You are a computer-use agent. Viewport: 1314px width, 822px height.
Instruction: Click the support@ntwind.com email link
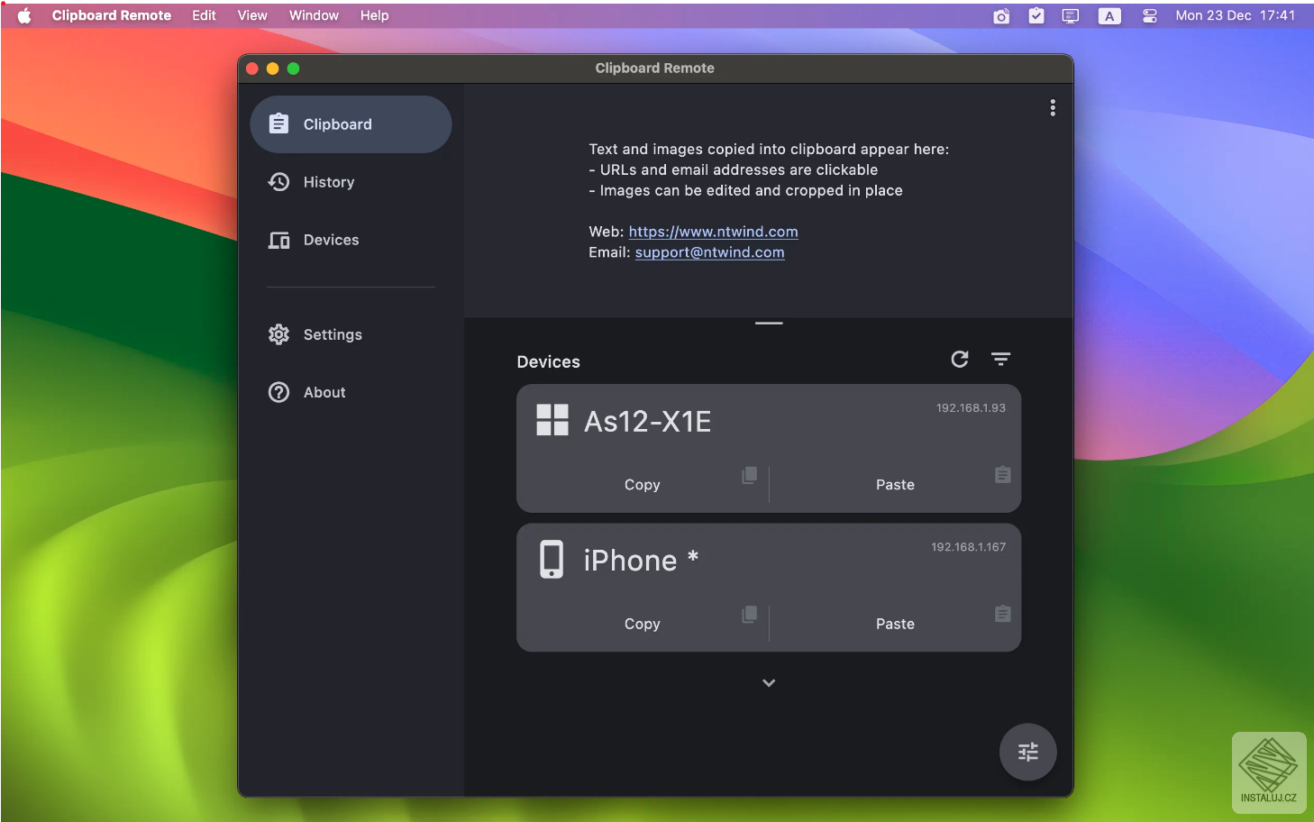tap(709, 252)
